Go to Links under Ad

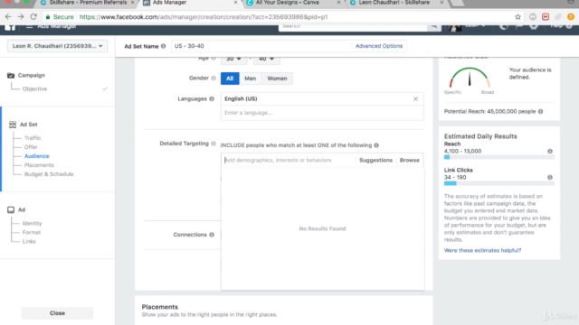(29, 241)
